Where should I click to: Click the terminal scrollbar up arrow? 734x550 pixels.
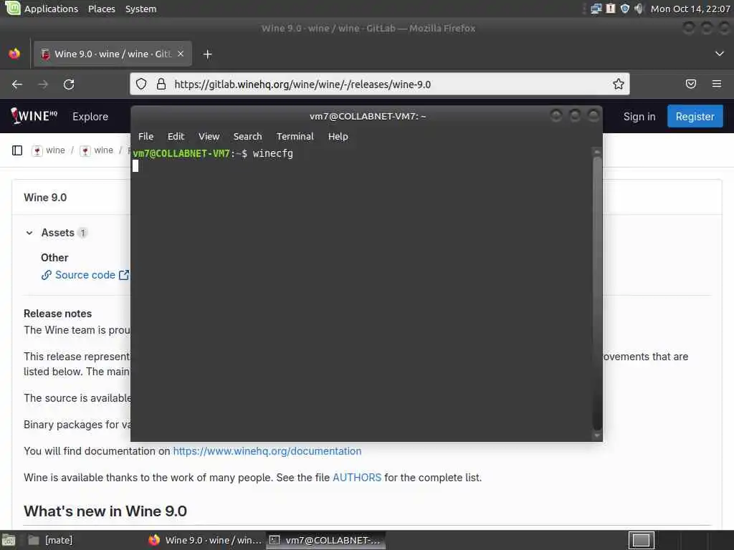tap(597, 152)
